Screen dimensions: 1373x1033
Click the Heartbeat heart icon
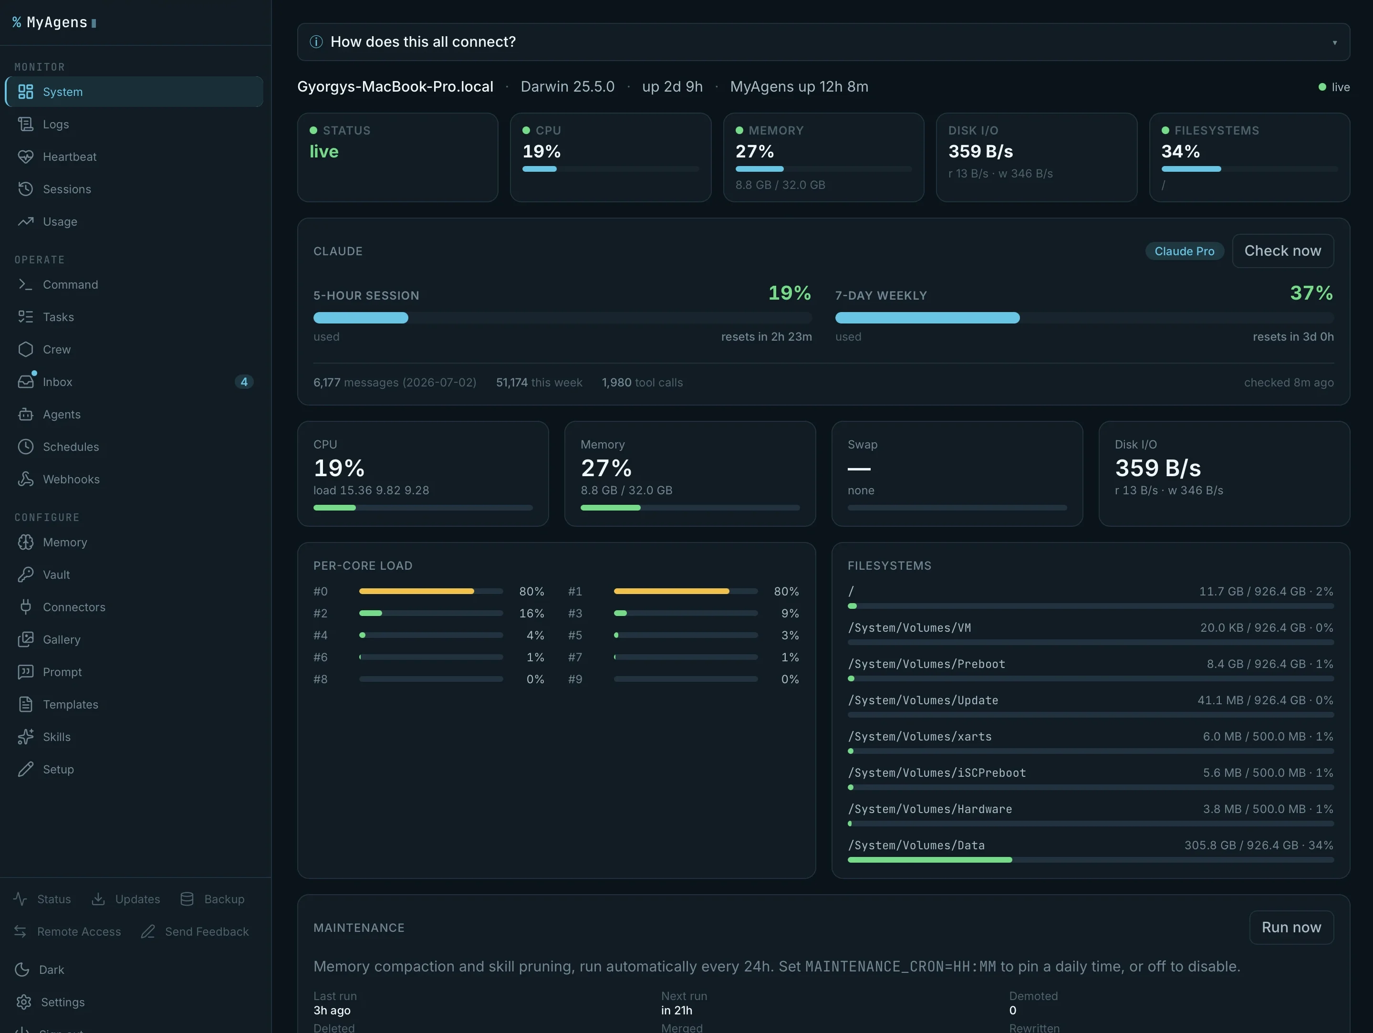25,157
